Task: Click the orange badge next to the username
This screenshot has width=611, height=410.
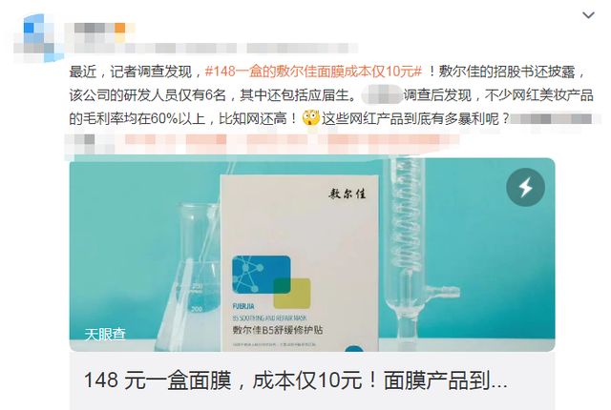Action: 120,28
